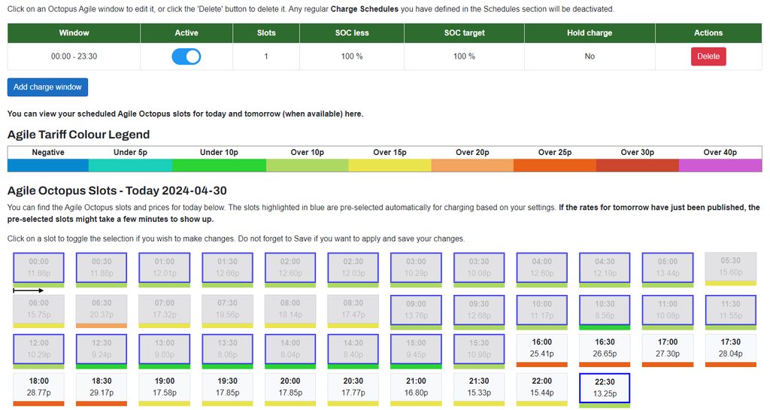Select the 17:30 slot priced 28.04p
Screen dimensions: 770x410
pos(730,348)
